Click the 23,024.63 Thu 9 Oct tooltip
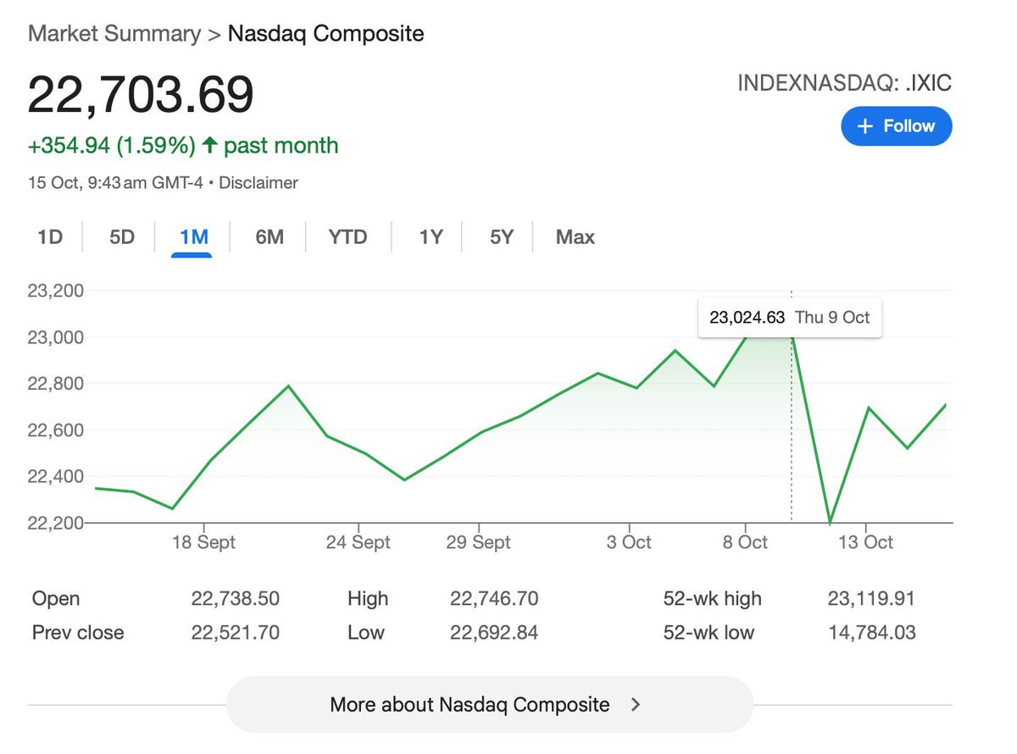Screen dimensions: 1017x754 (x=790, y=318)
